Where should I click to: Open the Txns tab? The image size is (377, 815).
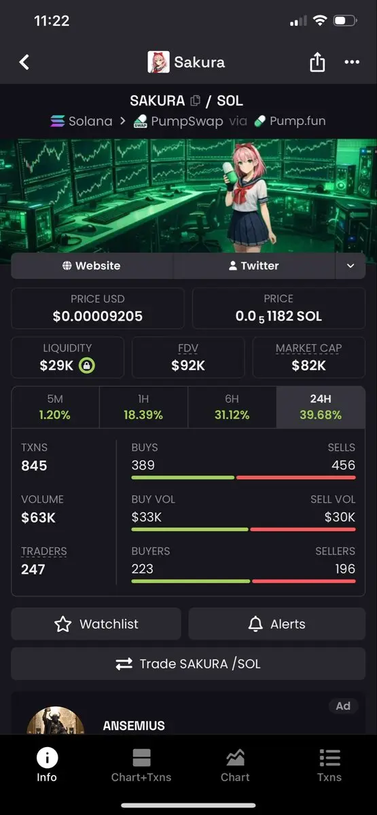[329, 765]
